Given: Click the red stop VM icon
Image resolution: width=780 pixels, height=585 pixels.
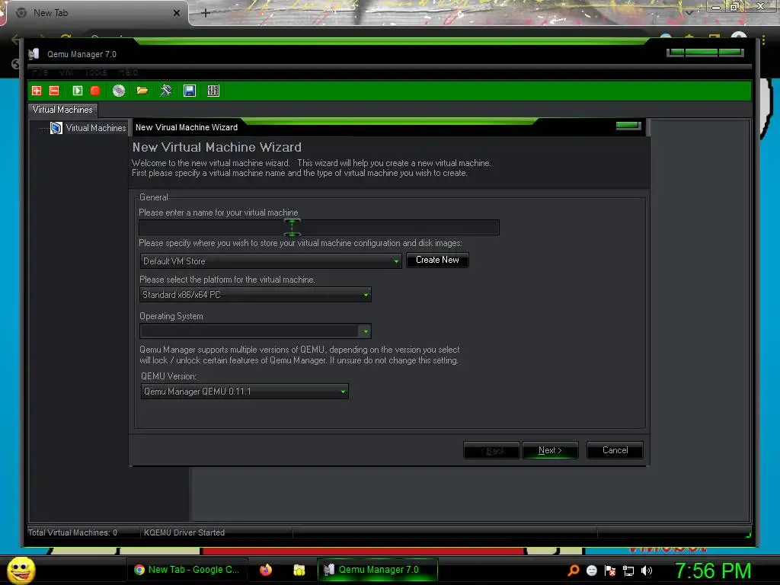Looking at the screenshot, I should (95, 91).
